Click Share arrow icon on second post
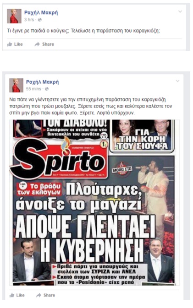This screenshot has width=193, height=308. point(39,295)
